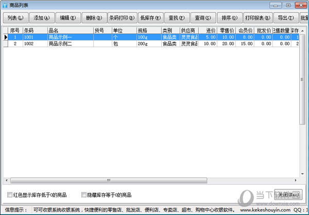Click the 零售价 column header
Screen dimensions: 309x215
[226, 30]
